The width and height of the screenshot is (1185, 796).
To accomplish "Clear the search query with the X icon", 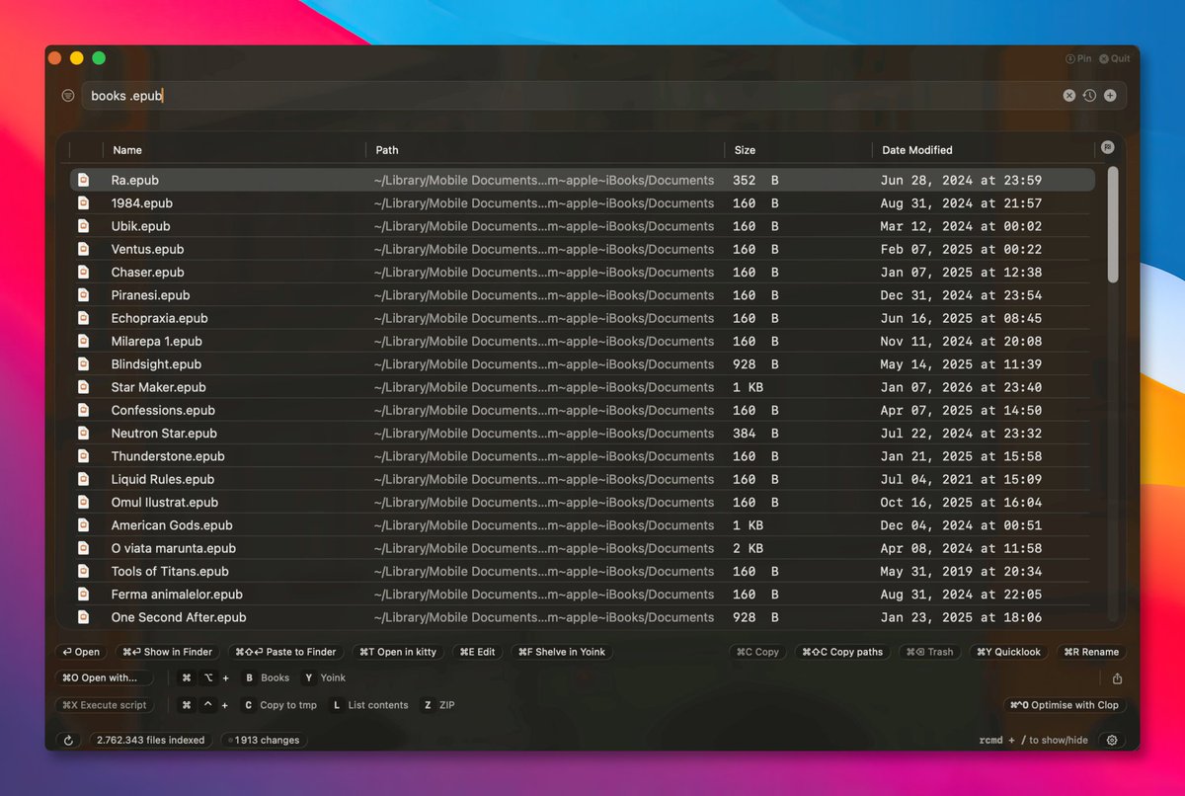I will point(1068,96).
